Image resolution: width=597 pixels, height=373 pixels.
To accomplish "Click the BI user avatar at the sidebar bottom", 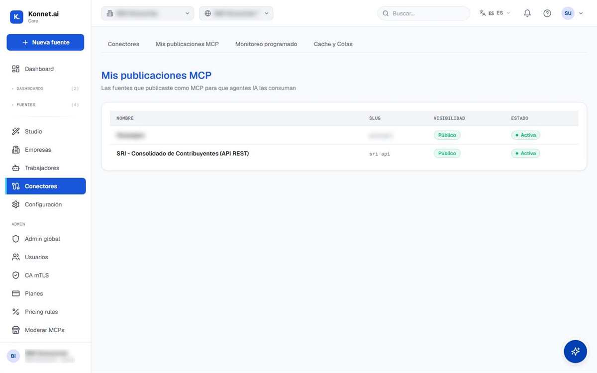I will 13,356.
